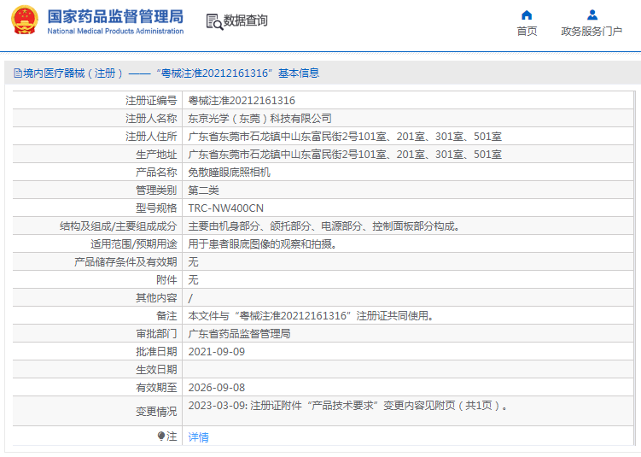Select the 生产地址 address value

[345, 155]
